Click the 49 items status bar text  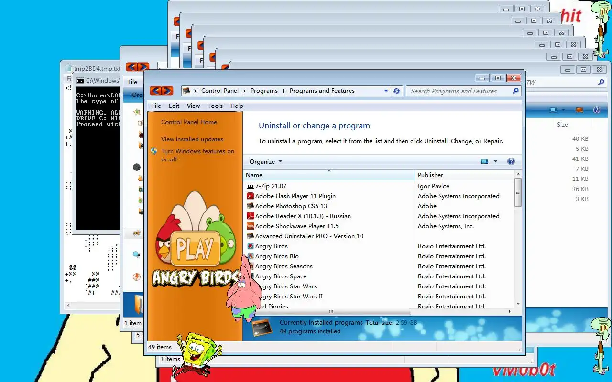pyautogui.click(x=160, y=347)
